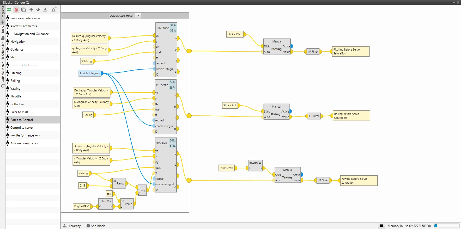Viewport: 461px width, 229px height.
Task: Open the warnings triangle icon
Action: [x=53, y=10]
